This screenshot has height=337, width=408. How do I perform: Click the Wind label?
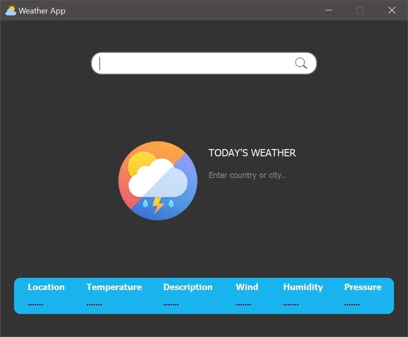pyautogui.click(x=247, y=287)
